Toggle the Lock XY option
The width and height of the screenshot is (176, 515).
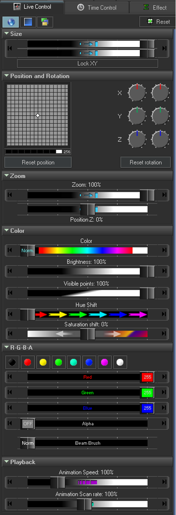(87, 63)
